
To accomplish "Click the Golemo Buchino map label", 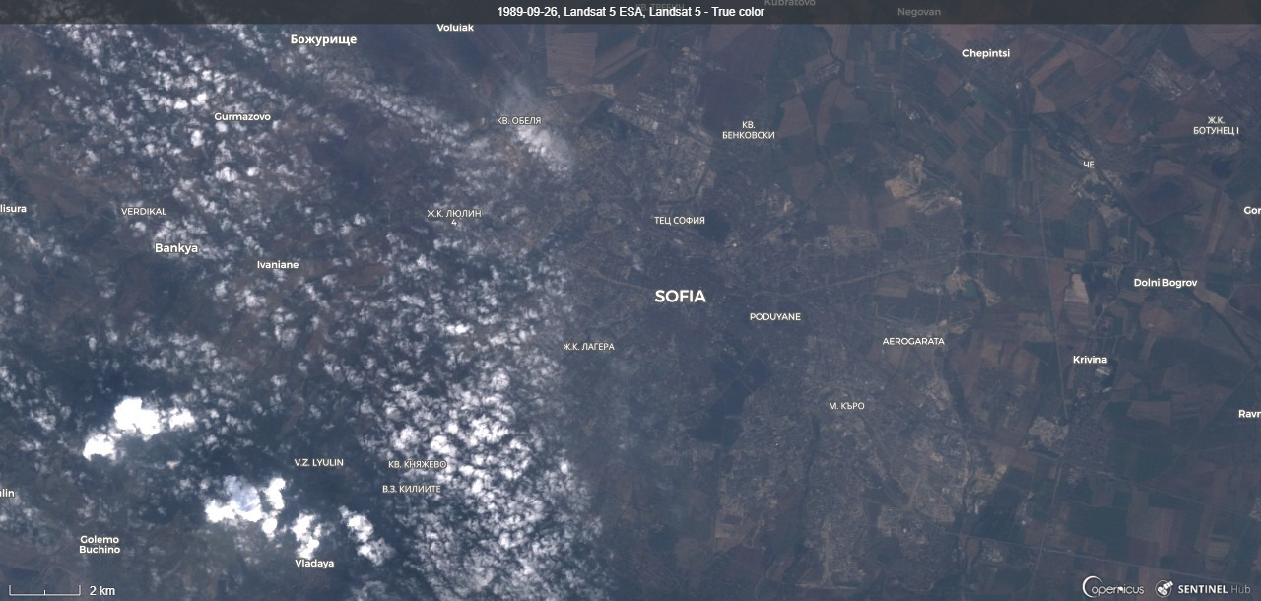I will tap(100, 545).
